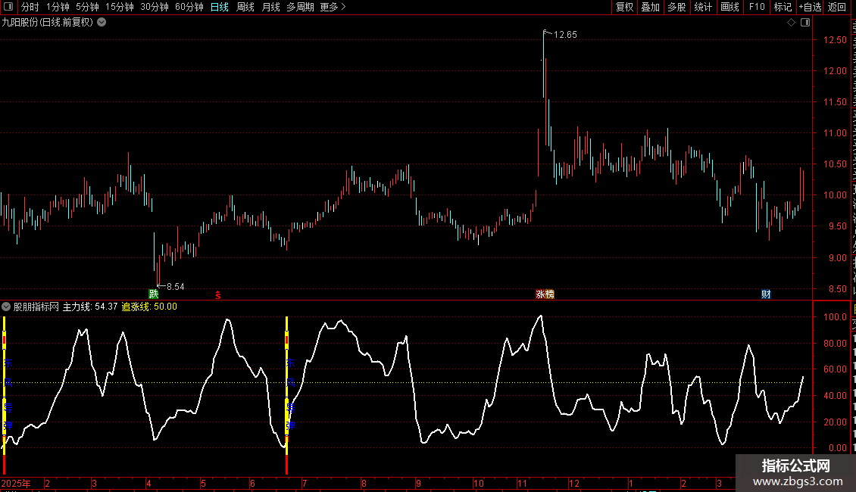
Task: Click the 主力线: 54.37 indicator value
Action: click(90, 307)
